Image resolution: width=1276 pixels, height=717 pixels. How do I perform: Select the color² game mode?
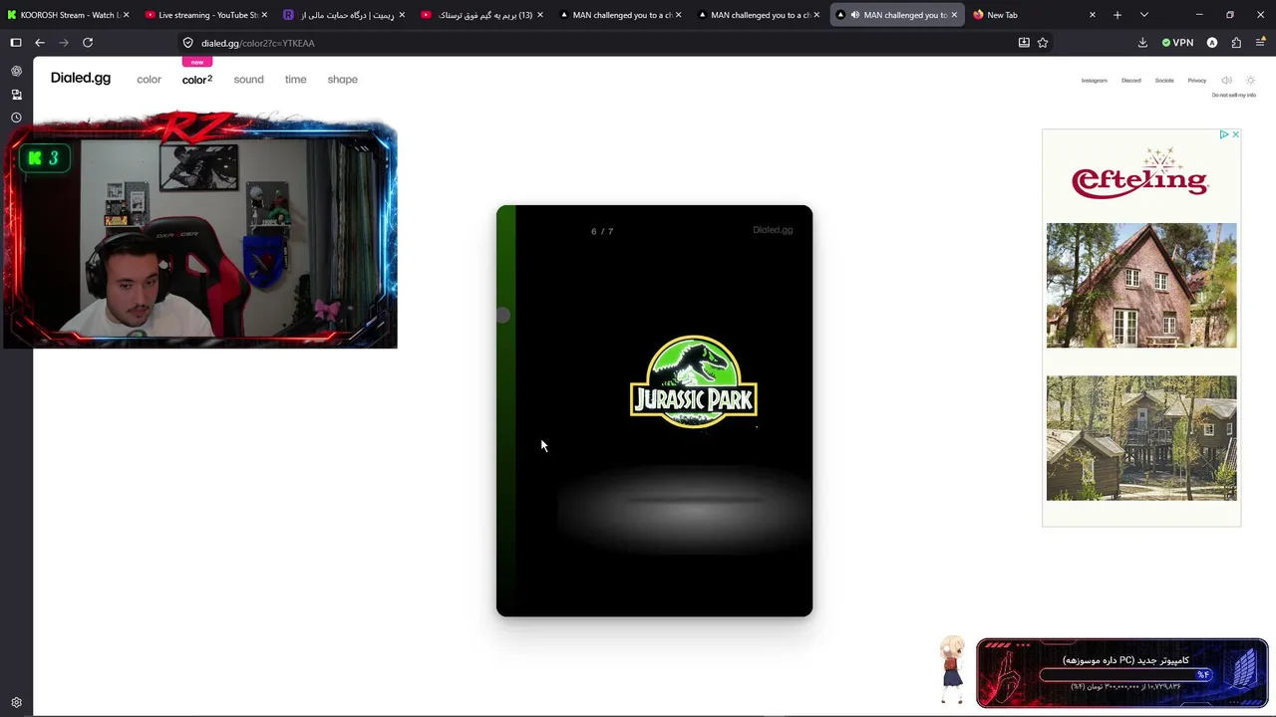(197, 80)
